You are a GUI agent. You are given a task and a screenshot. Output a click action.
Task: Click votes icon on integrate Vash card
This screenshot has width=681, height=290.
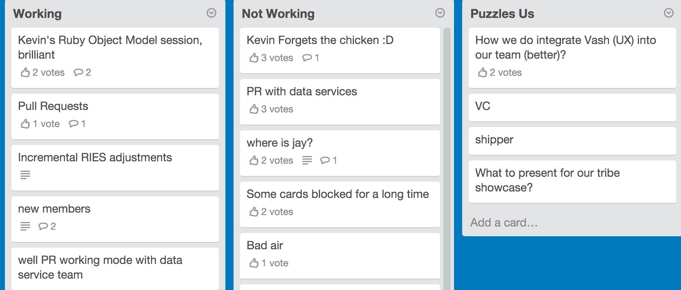(x=483, y=72)
